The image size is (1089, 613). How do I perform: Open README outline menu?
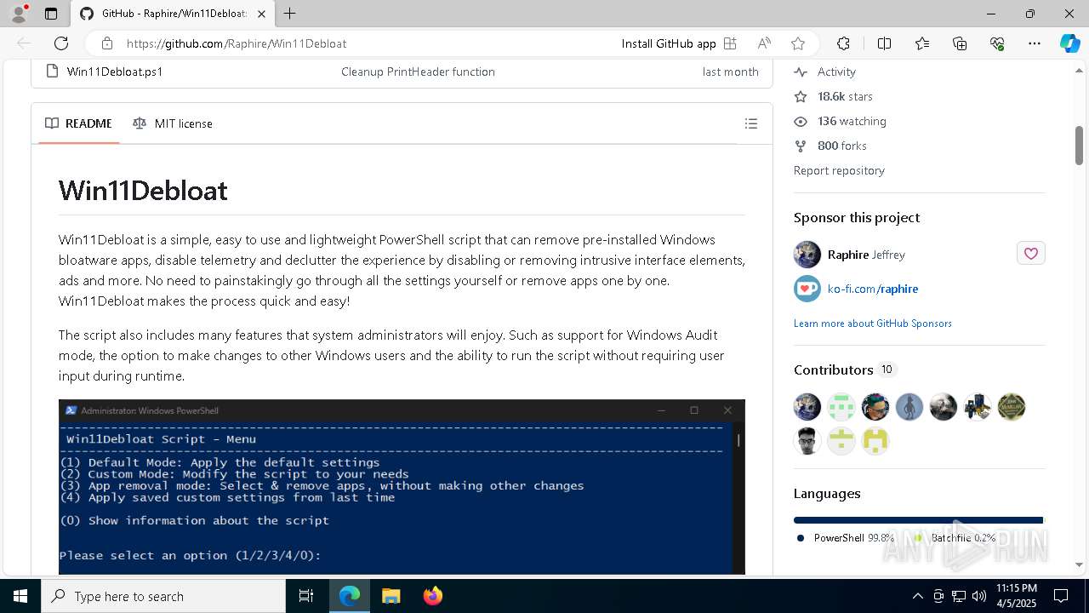click(x=750, y=123)
